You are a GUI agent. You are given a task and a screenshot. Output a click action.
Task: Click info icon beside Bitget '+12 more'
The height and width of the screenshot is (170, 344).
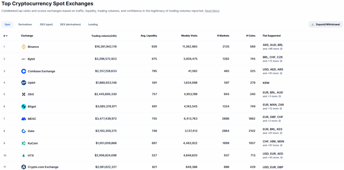pos(281,109)
